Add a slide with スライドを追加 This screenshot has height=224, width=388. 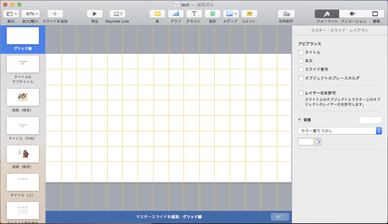[x=55, y=14]
